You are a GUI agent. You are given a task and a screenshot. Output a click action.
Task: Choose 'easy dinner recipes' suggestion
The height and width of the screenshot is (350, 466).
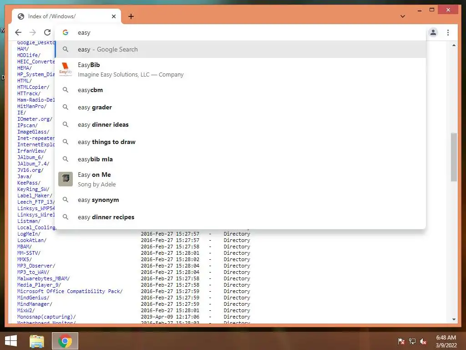(241, 217)
